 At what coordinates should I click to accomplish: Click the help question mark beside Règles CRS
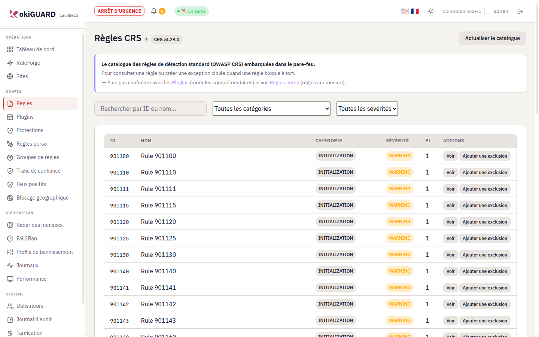(146, 40)
